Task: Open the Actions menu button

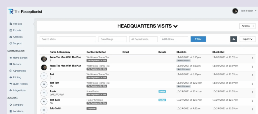Action: pos(247,26)
